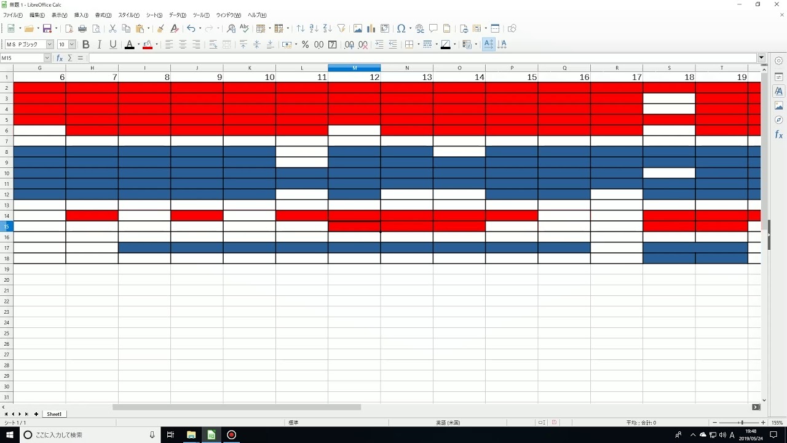Expand the font name dropdown

click(x=50, y=44)
